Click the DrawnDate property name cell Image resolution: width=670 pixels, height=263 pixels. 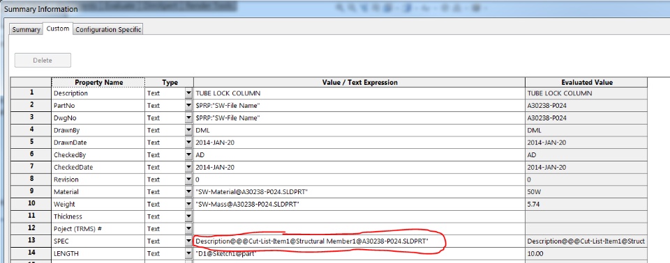click(98, 143)
